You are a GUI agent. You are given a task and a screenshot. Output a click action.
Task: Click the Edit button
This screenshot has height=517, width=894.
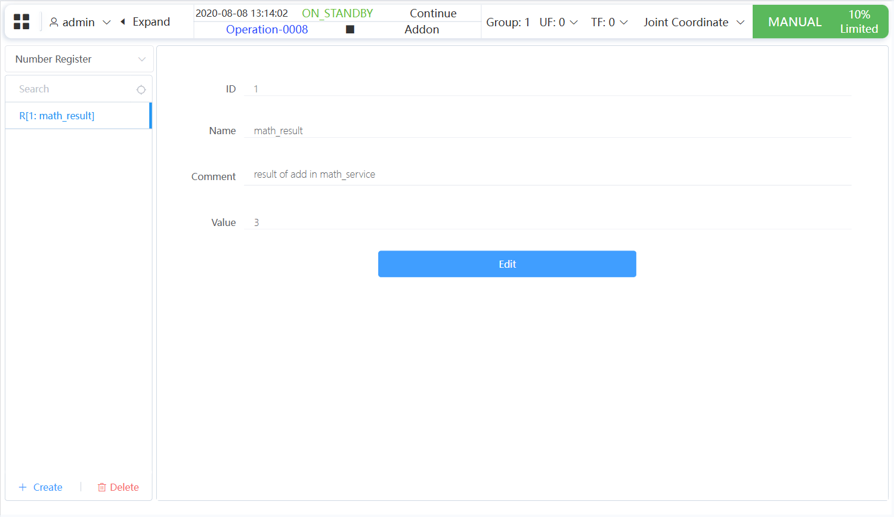click(x=507, y=264)
